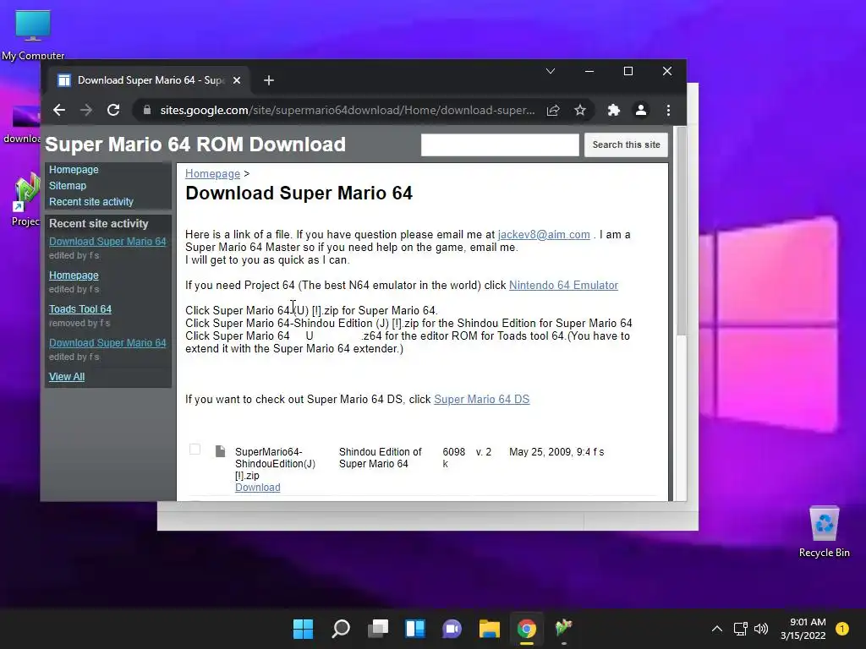The image size is (866, 649).
Task: Click the Homepage breadcrumb link
Action: [x=212, y=173]
